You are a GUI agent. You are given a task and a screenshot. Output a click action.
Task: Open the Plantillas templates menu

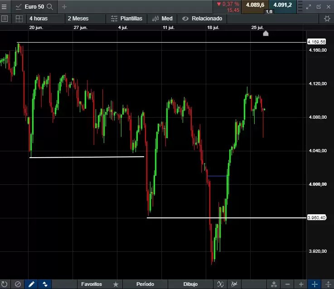(126, 19)
